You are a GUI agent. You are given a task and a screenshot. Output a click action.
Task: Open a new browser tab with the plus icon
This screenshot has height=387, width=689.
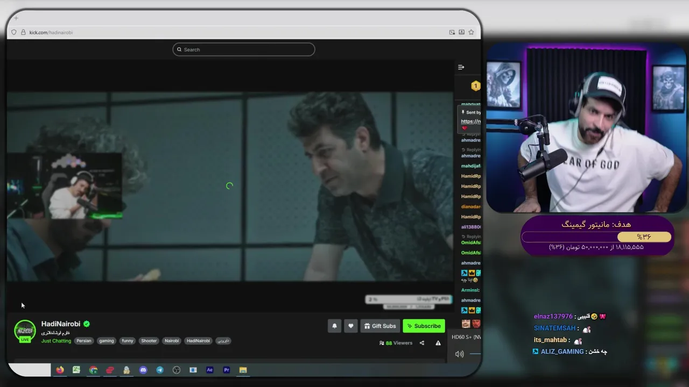(x=16, y=18)
